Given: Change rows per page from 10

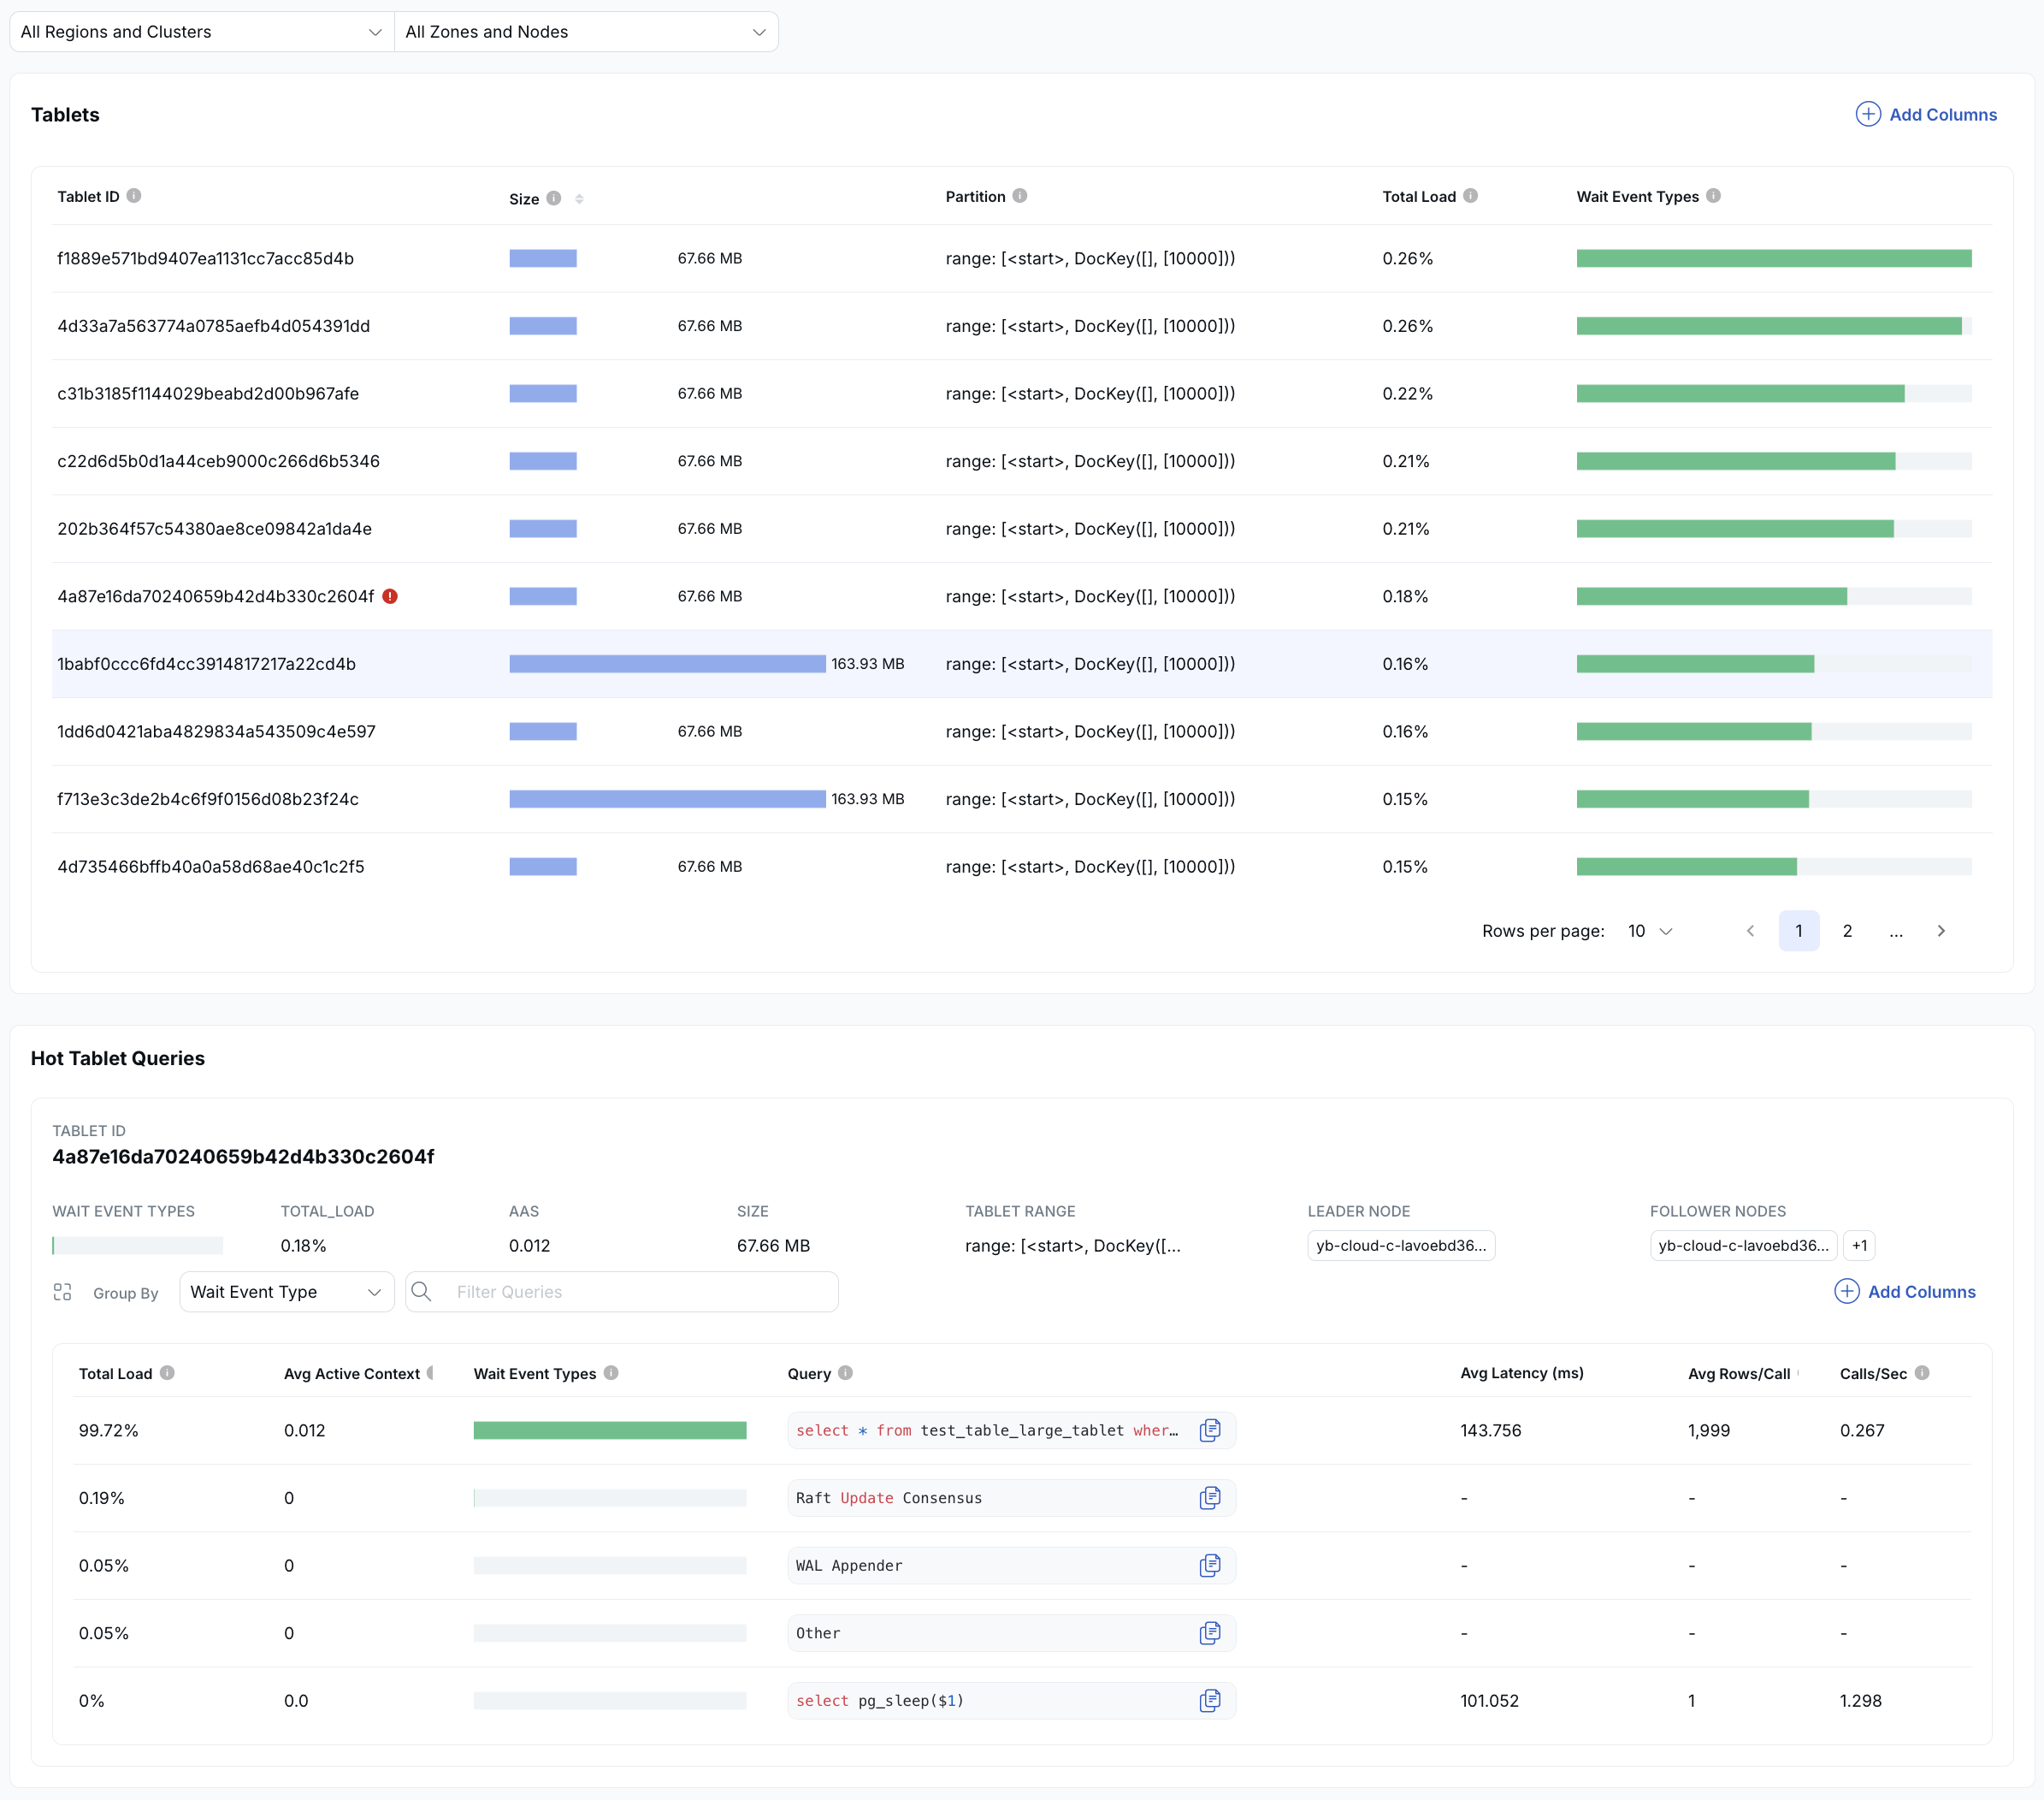Looking at the screenshot, I should click(x=1650, y=931).
